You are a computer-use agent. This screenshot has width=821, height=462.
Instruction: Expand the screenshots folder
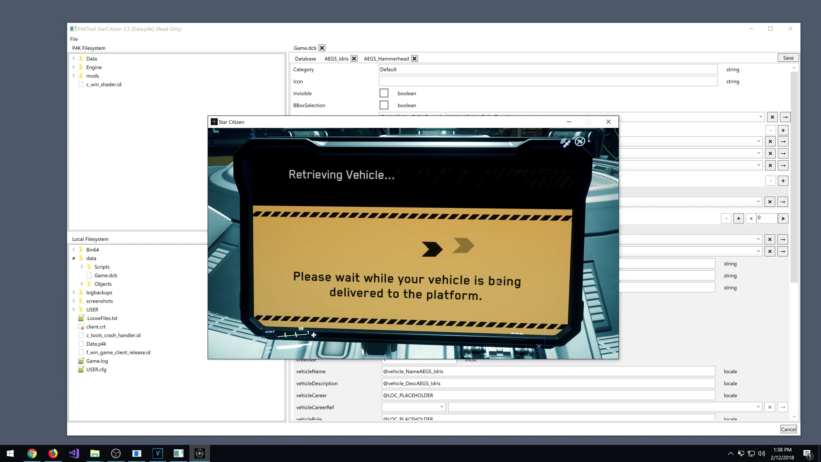(74, 301)
